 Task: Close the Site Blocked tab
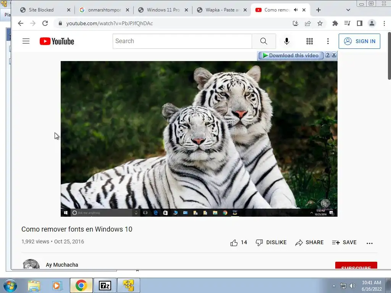click(69, 10)
